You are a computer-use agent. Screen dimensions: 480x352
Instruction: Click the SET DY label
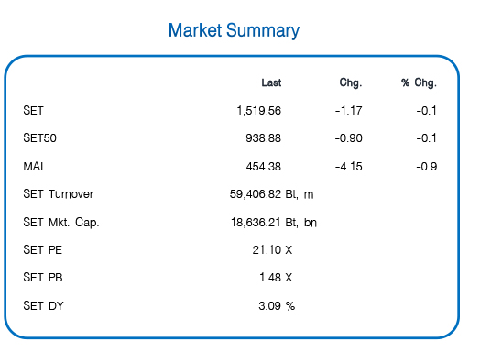43,306
